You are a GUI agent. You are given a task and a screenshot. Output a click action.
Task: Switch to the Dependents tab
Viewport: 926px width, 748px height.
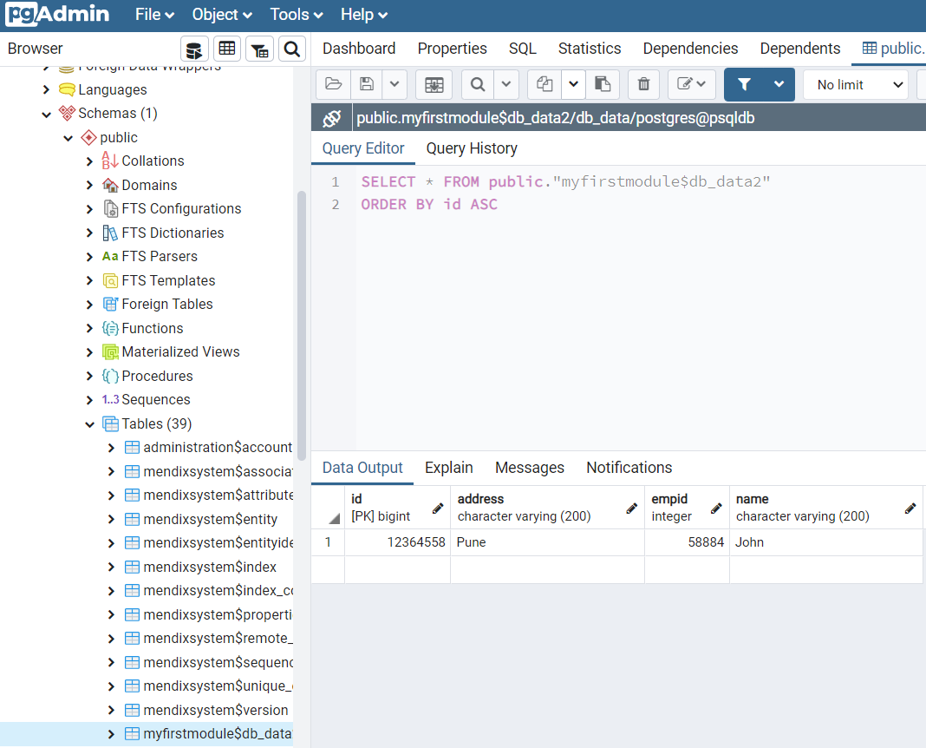point(800,49)
